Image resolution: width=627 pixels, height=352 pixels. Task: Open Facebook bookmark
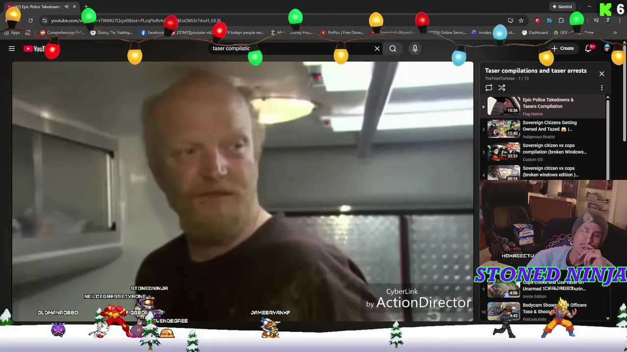pos(153,33)
